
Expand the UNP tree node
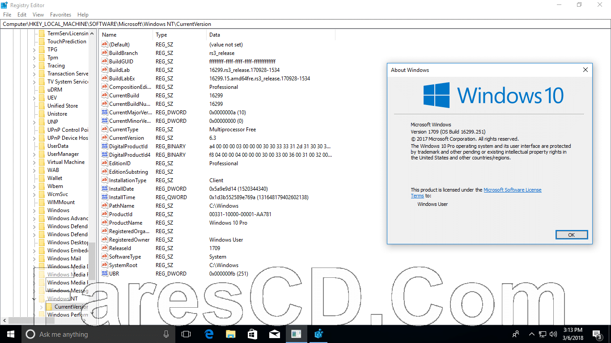[34, 122]
